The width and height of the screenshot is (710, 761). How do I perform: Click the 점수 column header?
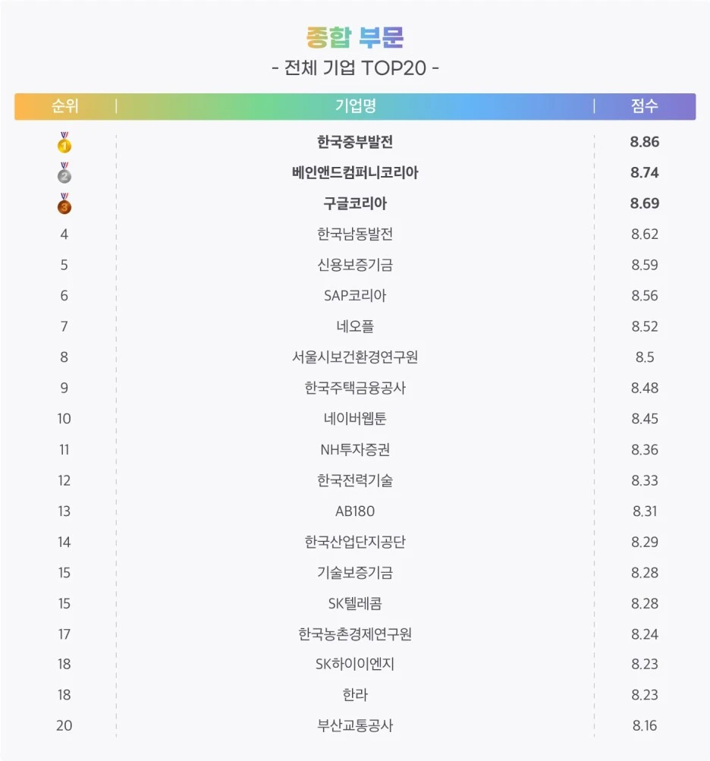(645, 105)
